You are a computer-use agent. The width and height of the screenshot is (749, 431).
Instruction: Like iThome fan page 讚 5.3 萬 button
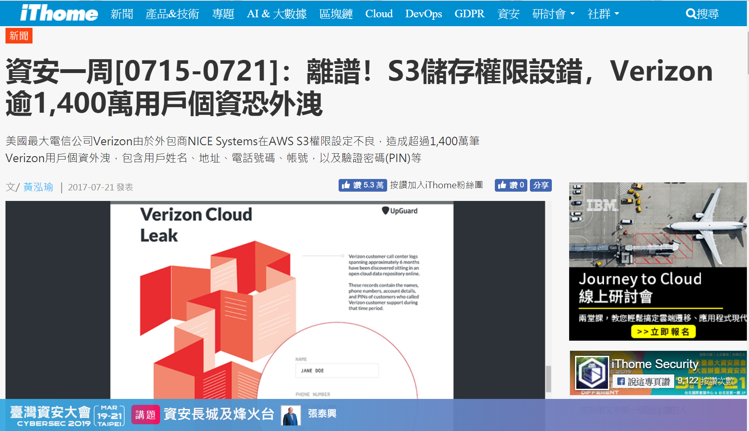(363, 185)
